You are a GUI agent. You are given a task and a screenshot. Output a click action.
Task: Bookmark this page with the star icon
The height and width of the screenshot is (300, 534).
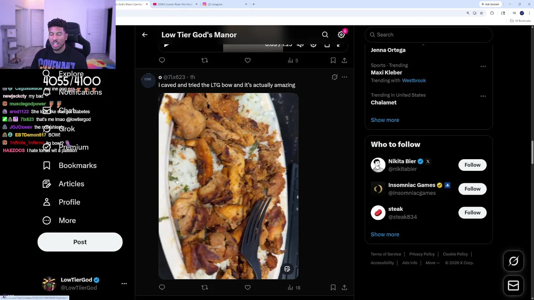click(481, 13)
